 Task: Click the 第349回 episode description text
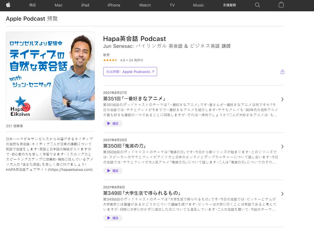(x=190, y=204)
